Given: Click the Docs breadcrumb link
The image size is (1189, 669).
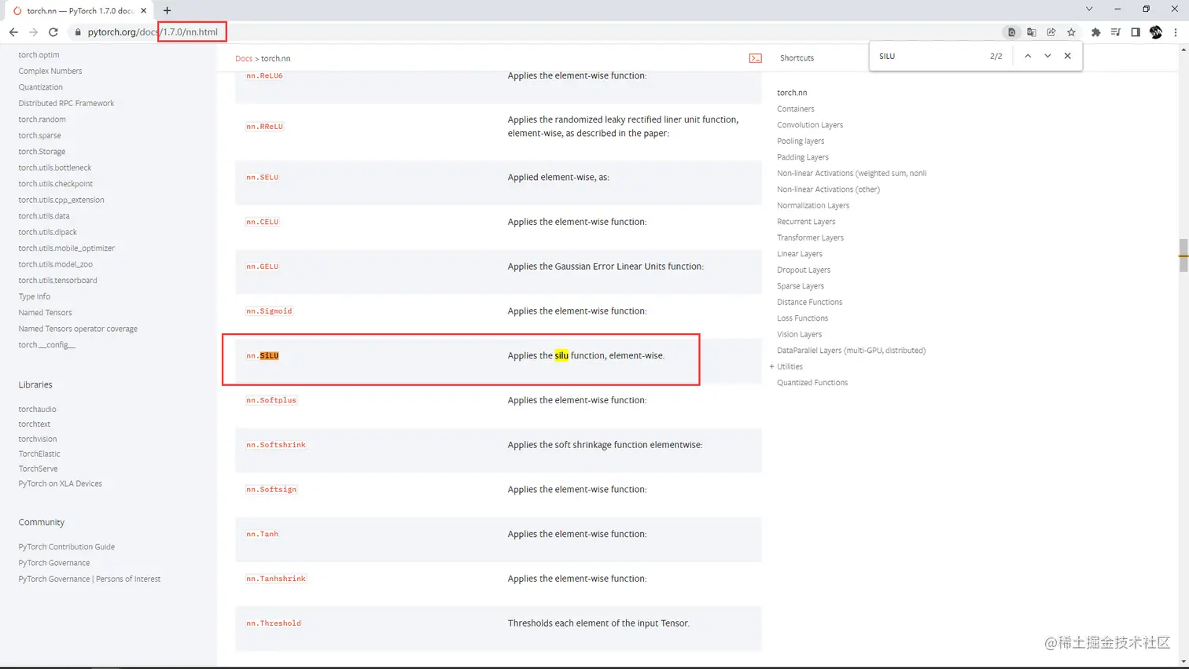Looking at the screenshot, I should (x=244, y=58).
